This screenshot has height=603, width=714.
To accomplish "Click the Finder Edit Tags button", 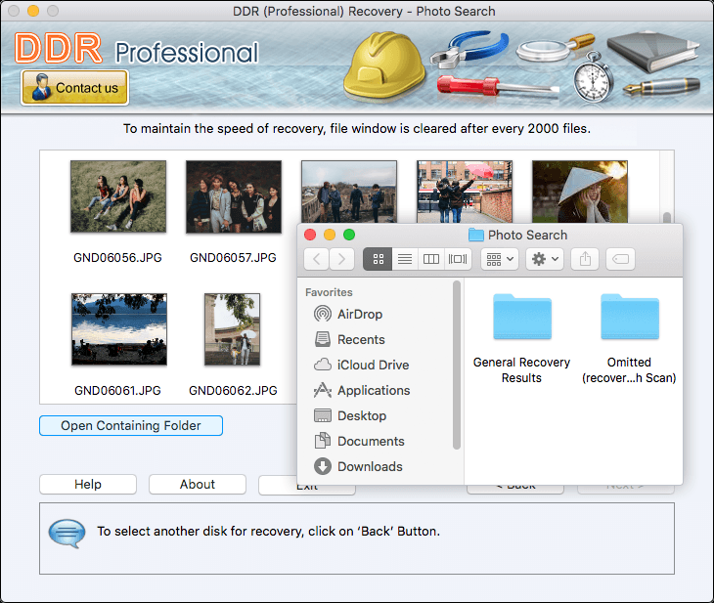I will click(620, 259).
